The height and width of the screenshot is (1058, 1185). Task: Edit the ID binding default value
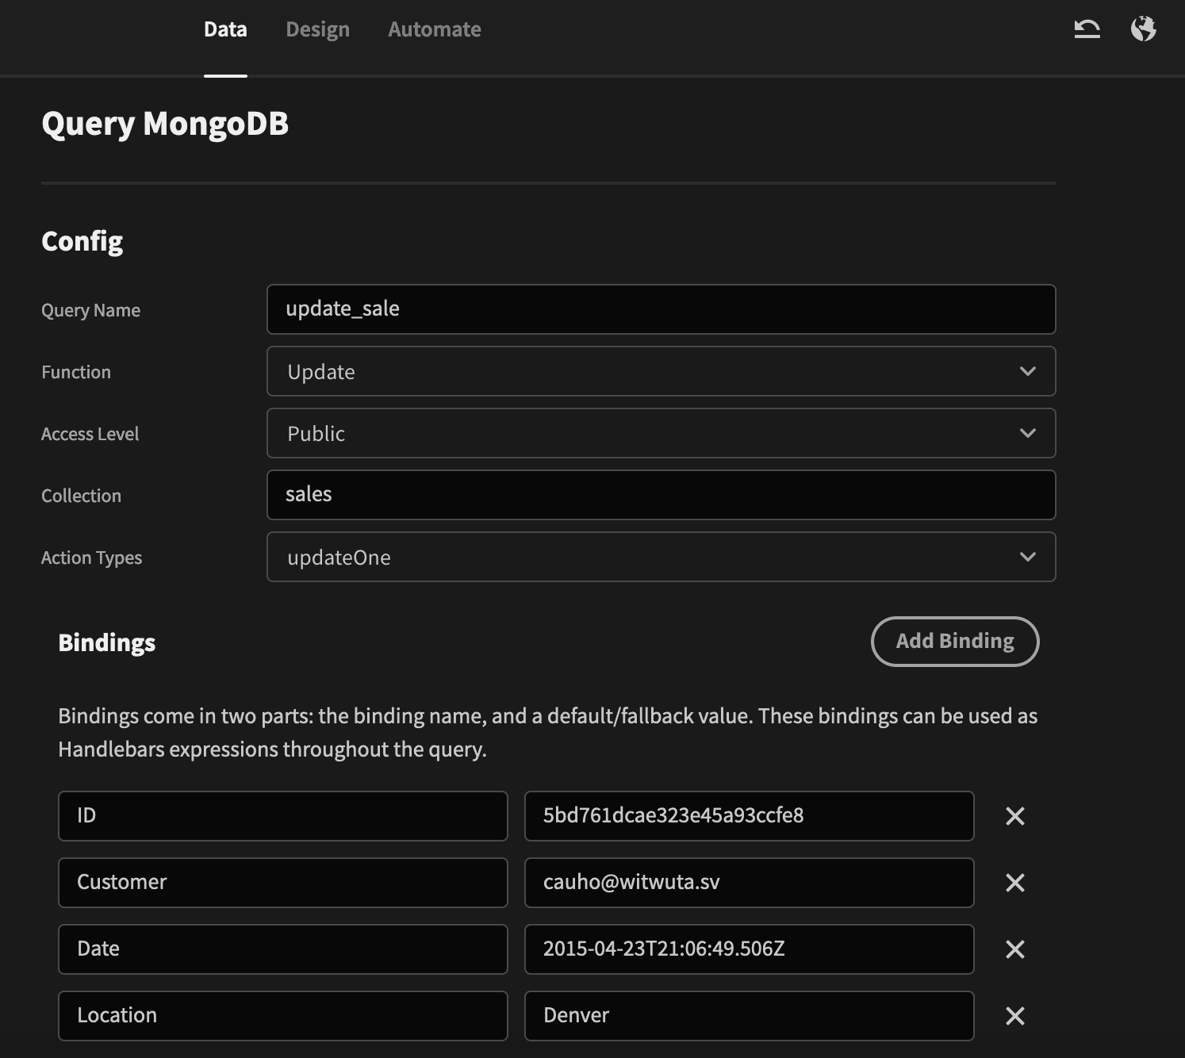coord(749,816)
